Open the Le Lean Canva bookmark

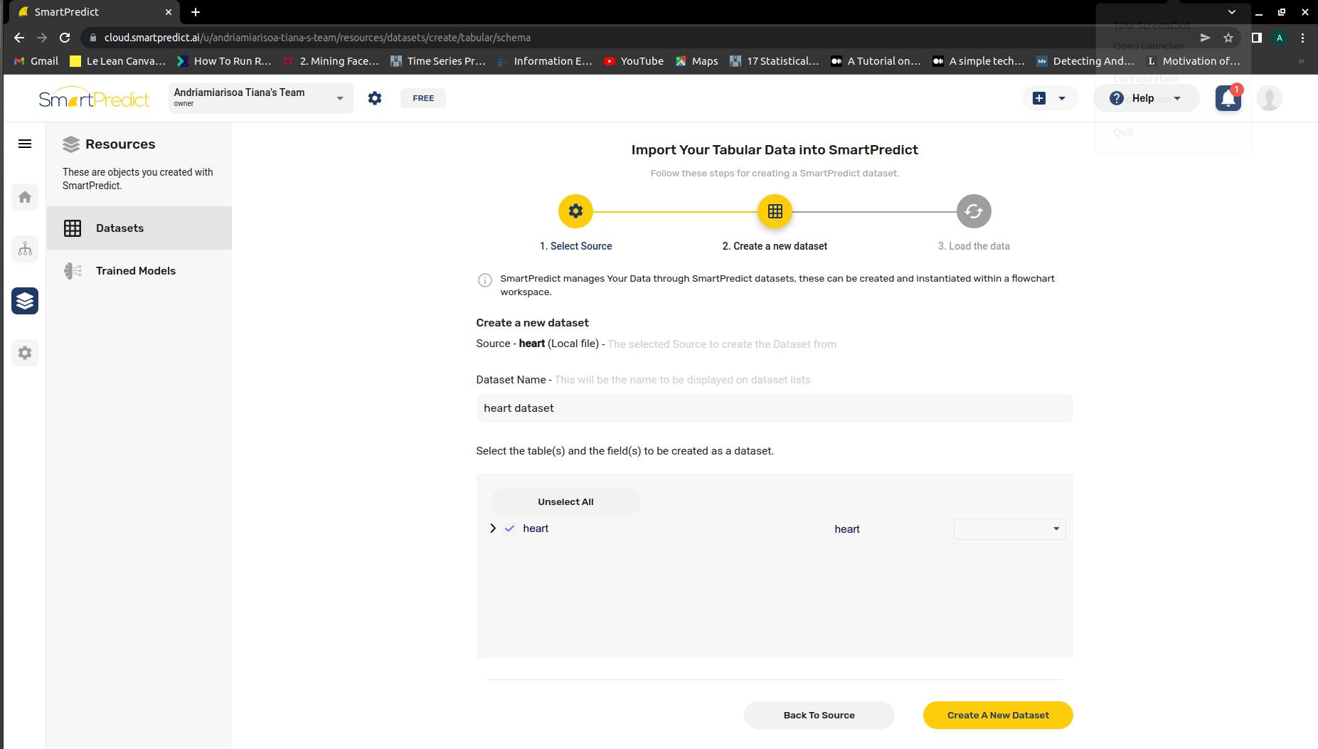pyautogui.click(x=117, y=61)
